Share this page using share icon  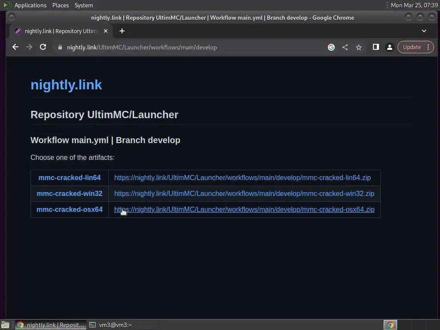tap(345, 47)
